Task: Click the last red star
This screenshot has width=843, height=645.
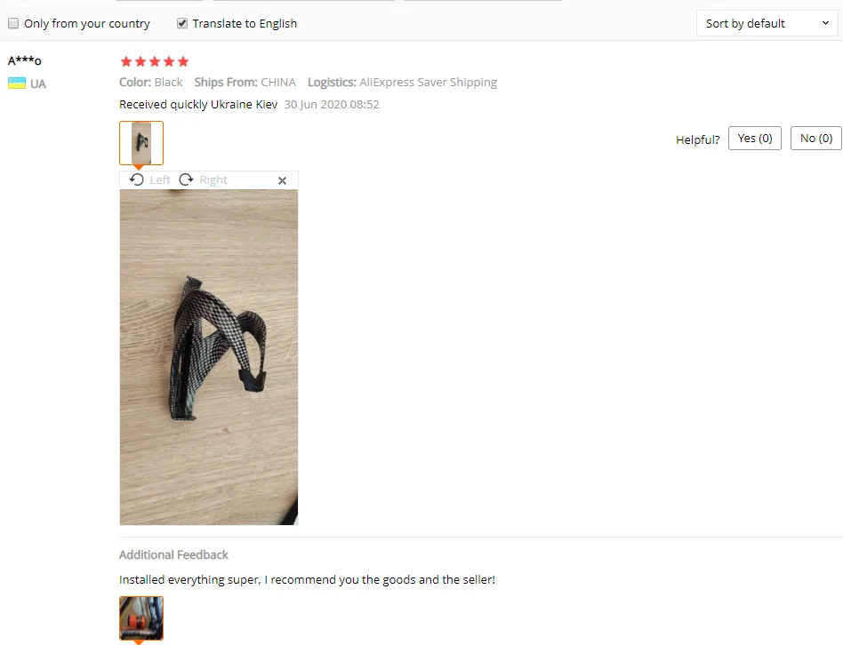Action: pos(183,62)
